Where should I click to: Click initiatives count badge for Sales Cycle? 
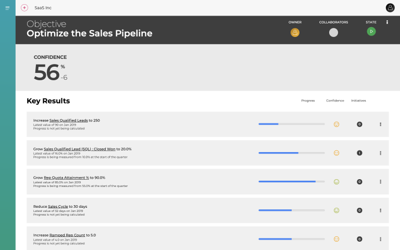[x=359, y=210]
